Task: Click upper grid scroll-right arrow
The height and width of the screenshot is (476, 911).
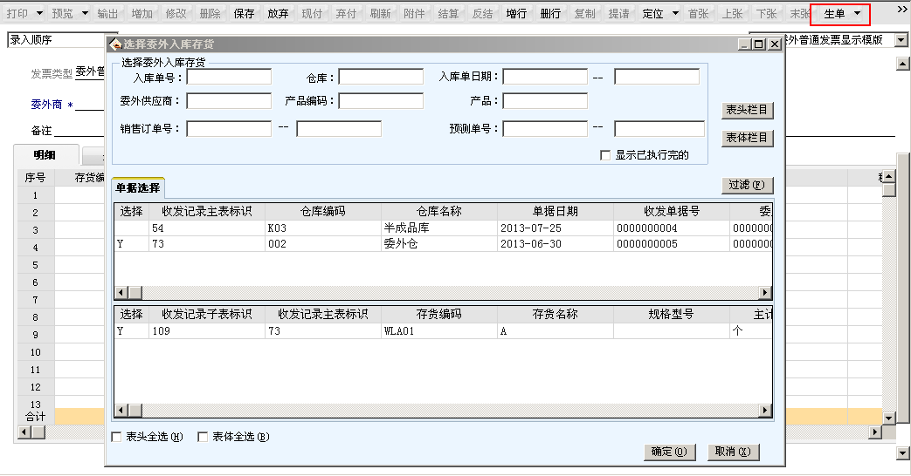Action: click(765, 293)
